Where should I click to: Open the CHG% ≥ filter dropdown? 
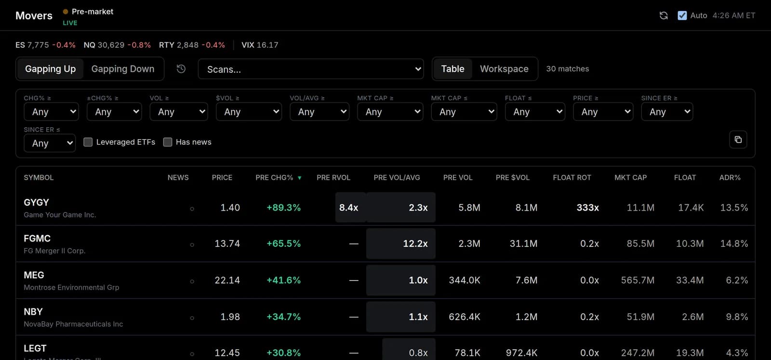coord(51,112)
